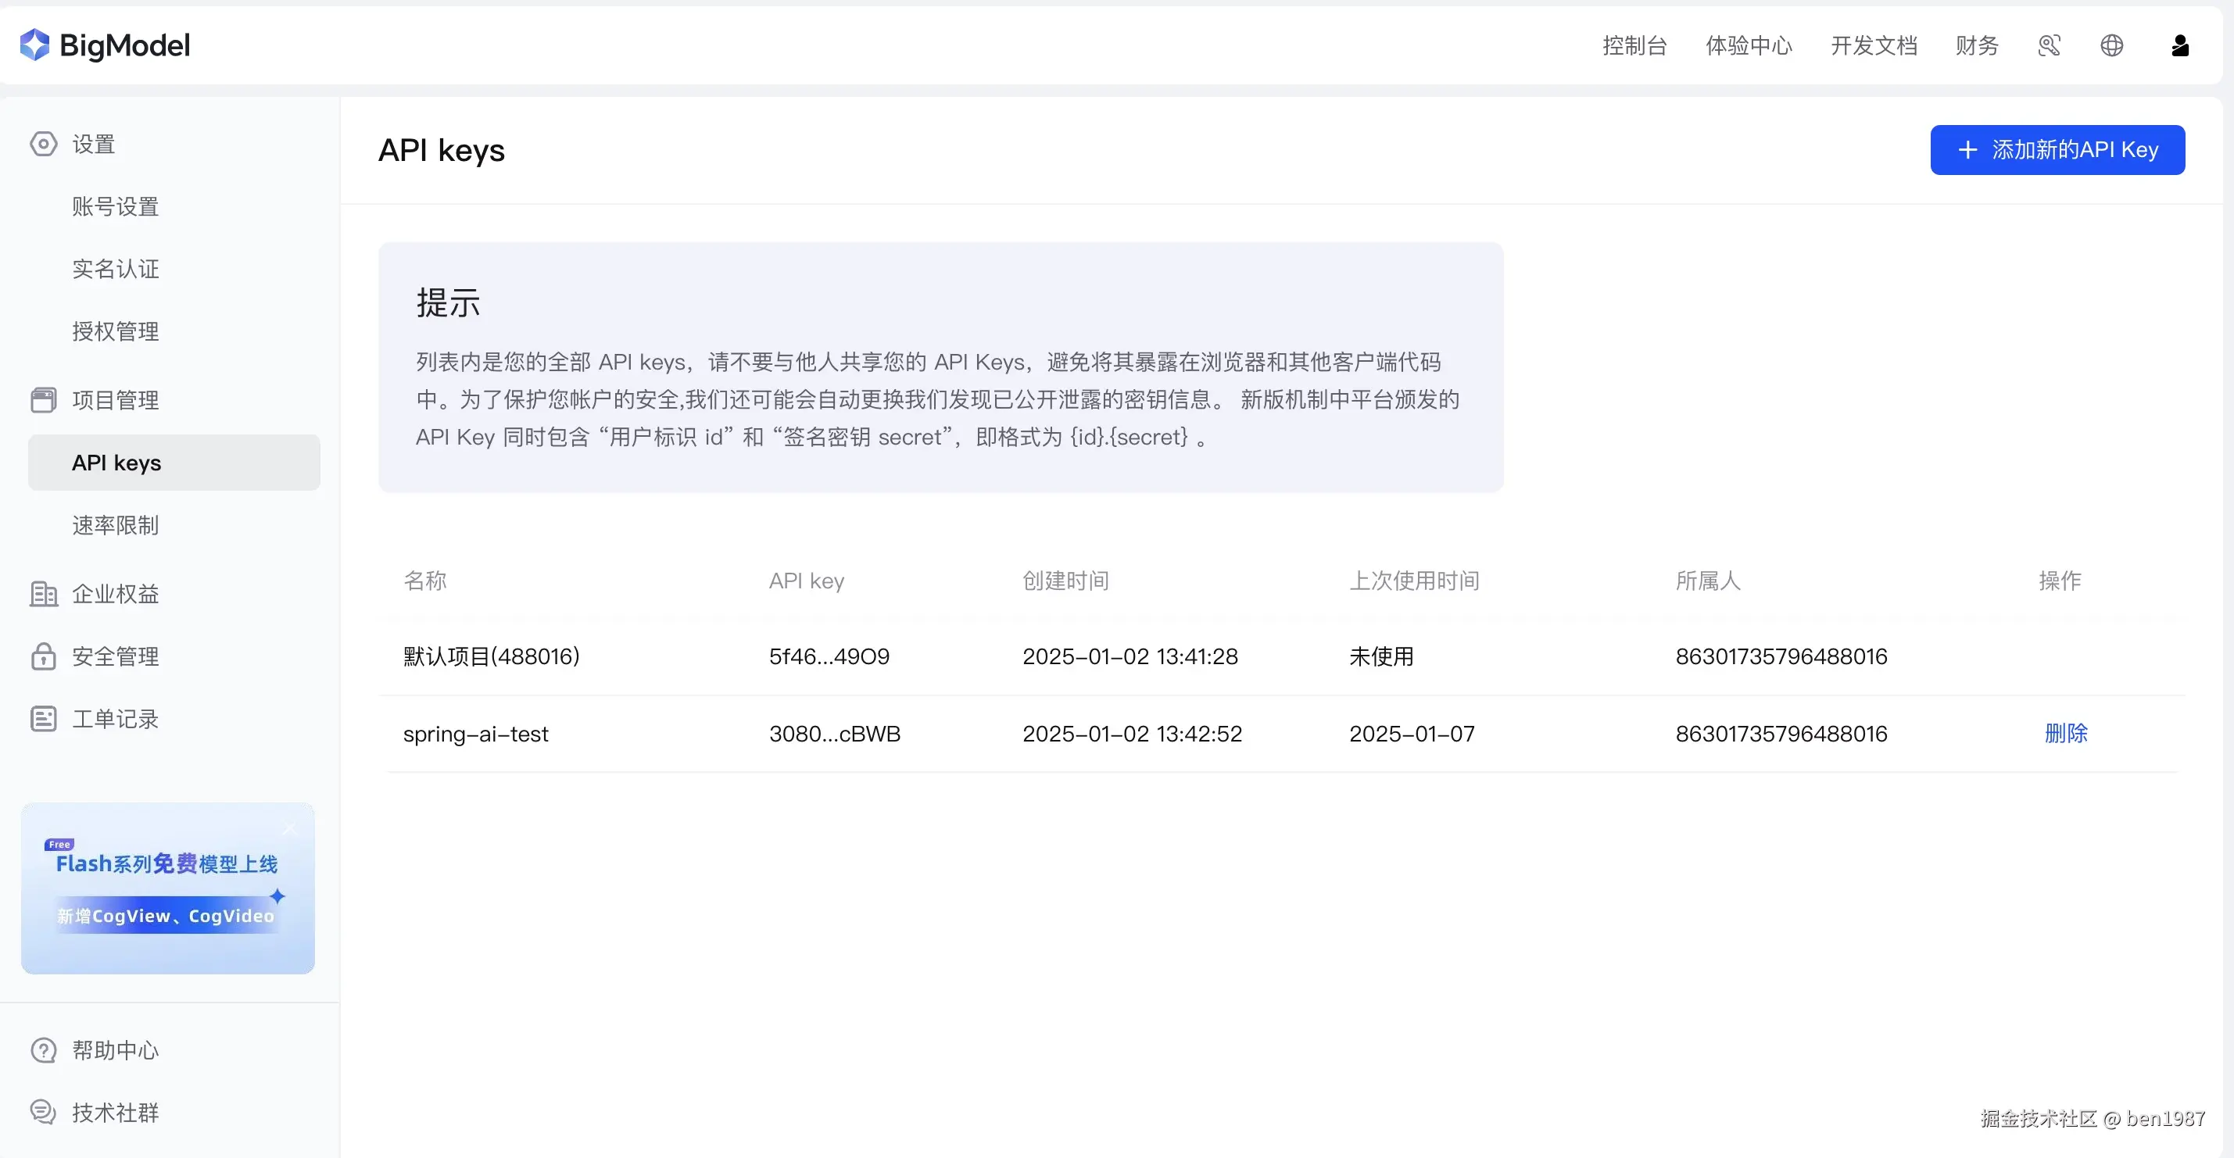Click the 工单记录 list icon
The height and width of the screenshot is (1158, 2234).
click(43, 719)
